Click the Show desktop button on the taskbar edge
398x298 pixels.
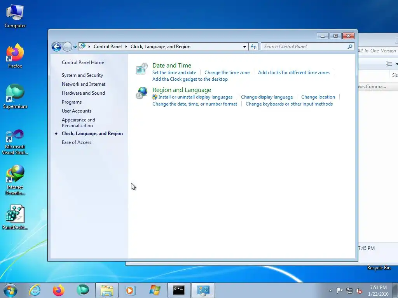pyautogui.click(x=395, y=290)
